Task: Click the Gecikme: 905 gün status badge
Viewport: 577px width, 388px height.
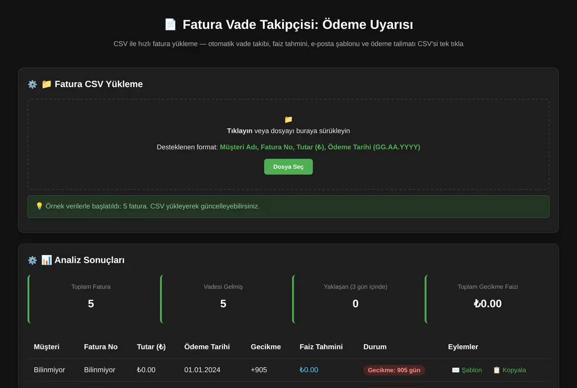Action: 394,370
